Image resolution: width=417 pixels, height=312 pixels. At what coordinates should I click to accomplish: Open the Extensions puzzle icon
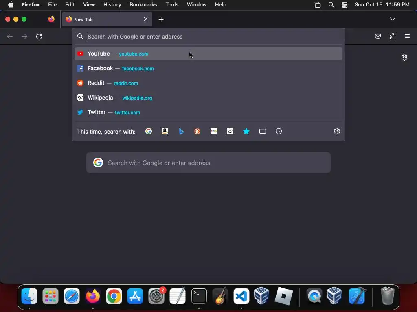393,36
